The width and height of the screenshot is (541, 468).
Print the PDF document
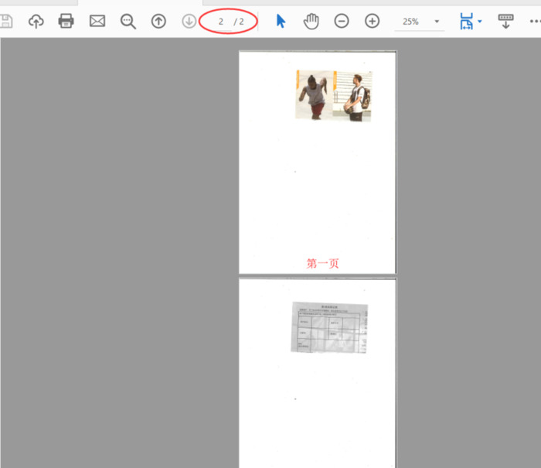click(x=66, y=21)
